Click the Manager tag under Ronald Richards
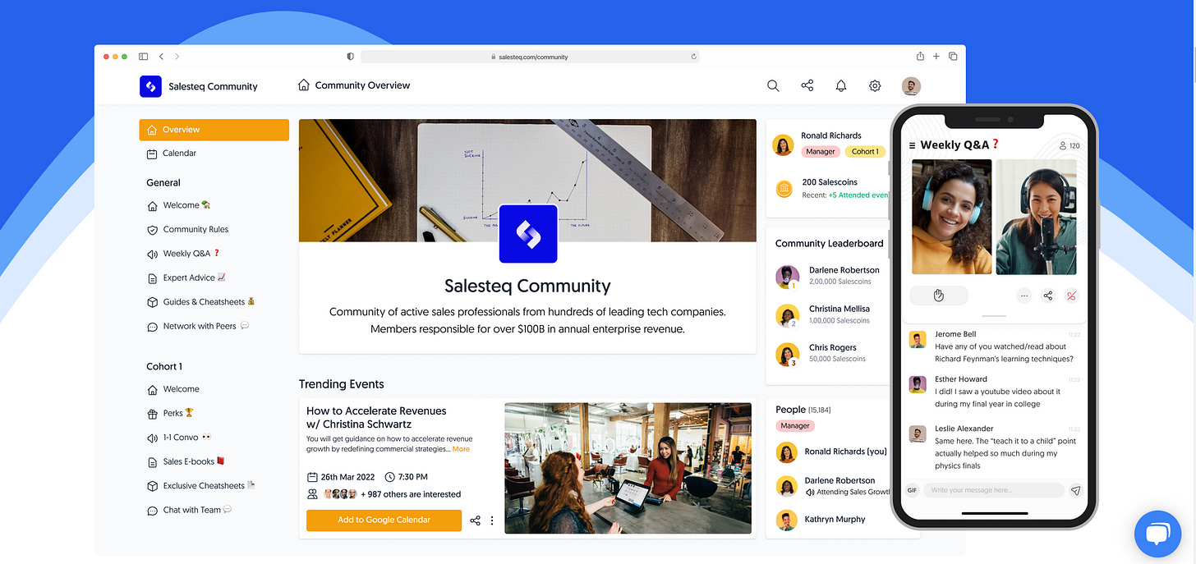The image size is (1196, 564). [x=820, y=152]
